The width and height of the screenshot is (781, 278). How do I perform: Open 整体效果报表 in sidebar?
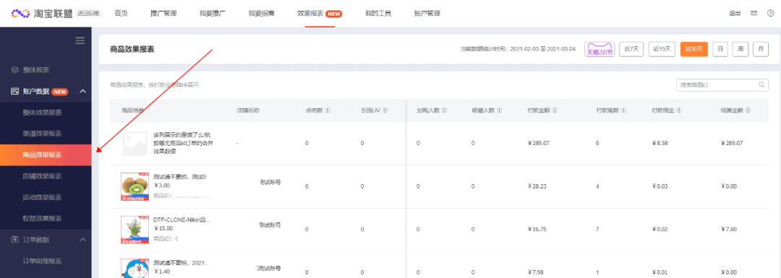coord(43,113)
